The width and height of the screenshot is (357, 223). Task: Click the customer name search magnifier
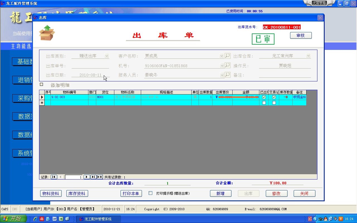click(228, 56)
